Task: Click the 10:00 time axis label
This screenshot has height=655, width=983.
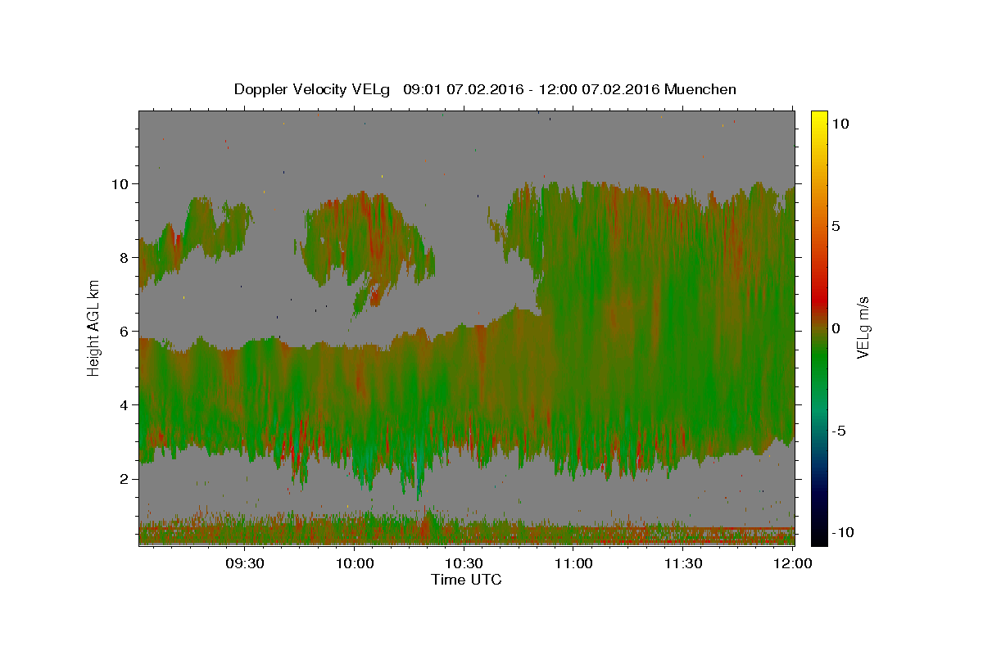Action: coord(355,563)
